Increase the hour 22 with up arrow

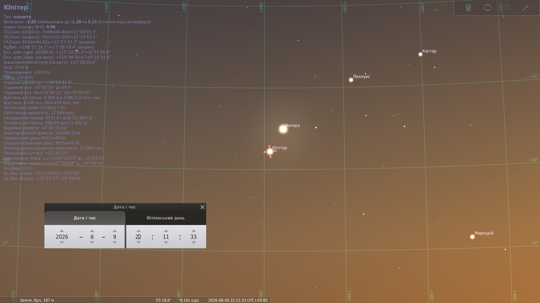click(x=138, y=231)
